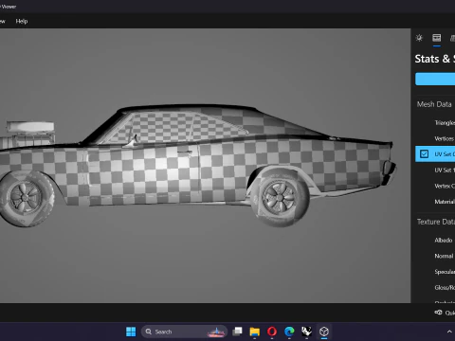Launch Opera browser from taskbar
Viewport: 455px width, 341px height.
pos(272,332)
